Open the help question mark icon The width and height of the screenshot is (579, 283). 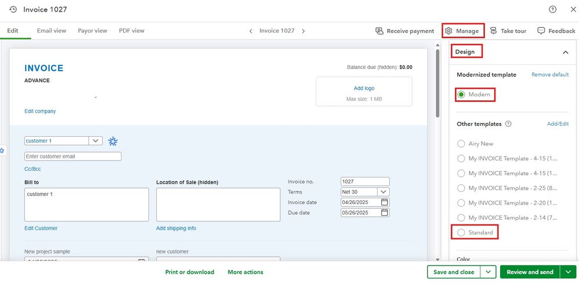pyautogui.click(x=552, y=10)
